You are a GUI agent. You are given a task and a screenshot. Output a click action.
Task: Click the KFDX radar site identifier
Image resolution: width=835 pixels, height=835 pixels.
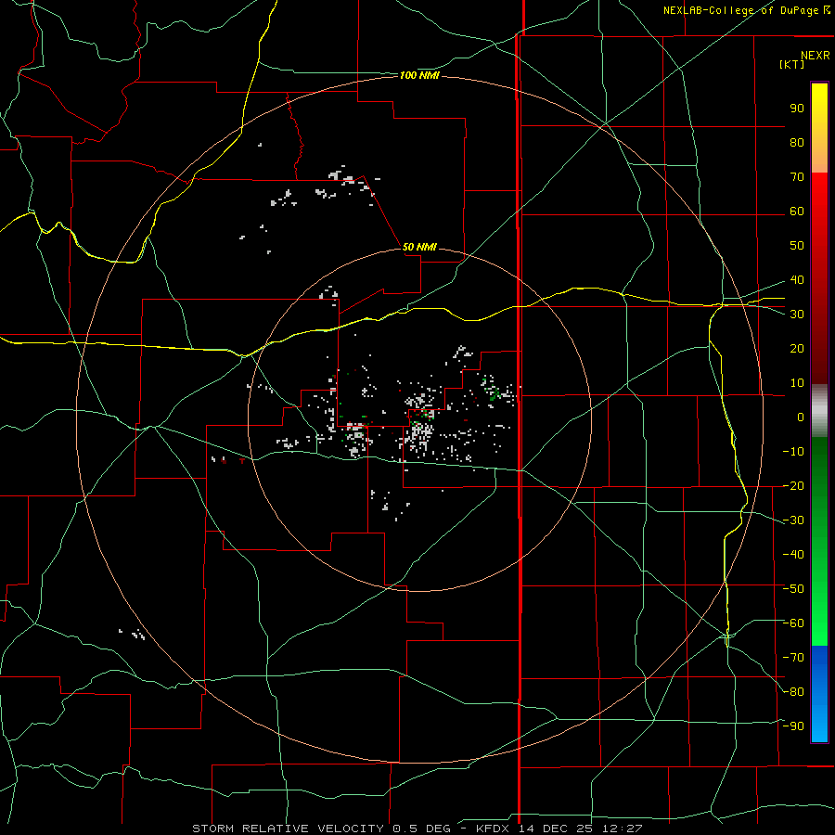point(492,829)
